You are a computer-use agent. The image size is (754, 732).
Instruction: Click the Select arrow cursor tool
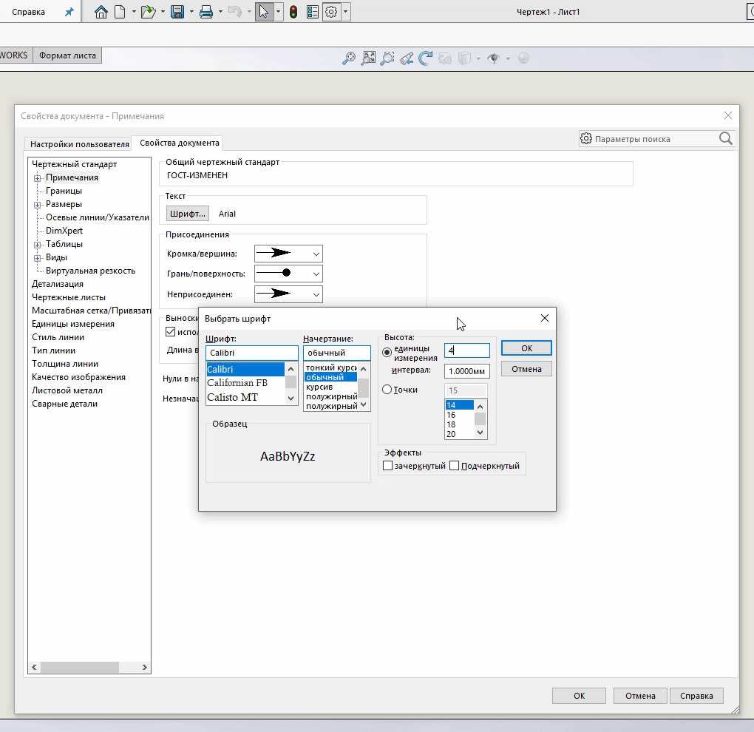(x=264, y=12)
